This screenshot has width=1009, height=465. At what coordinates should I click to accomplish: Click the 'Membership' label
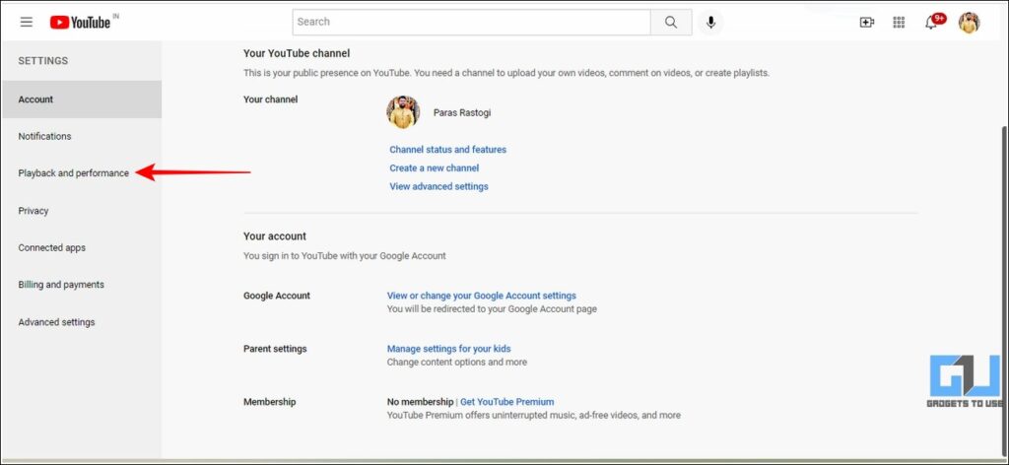[270, 402]
